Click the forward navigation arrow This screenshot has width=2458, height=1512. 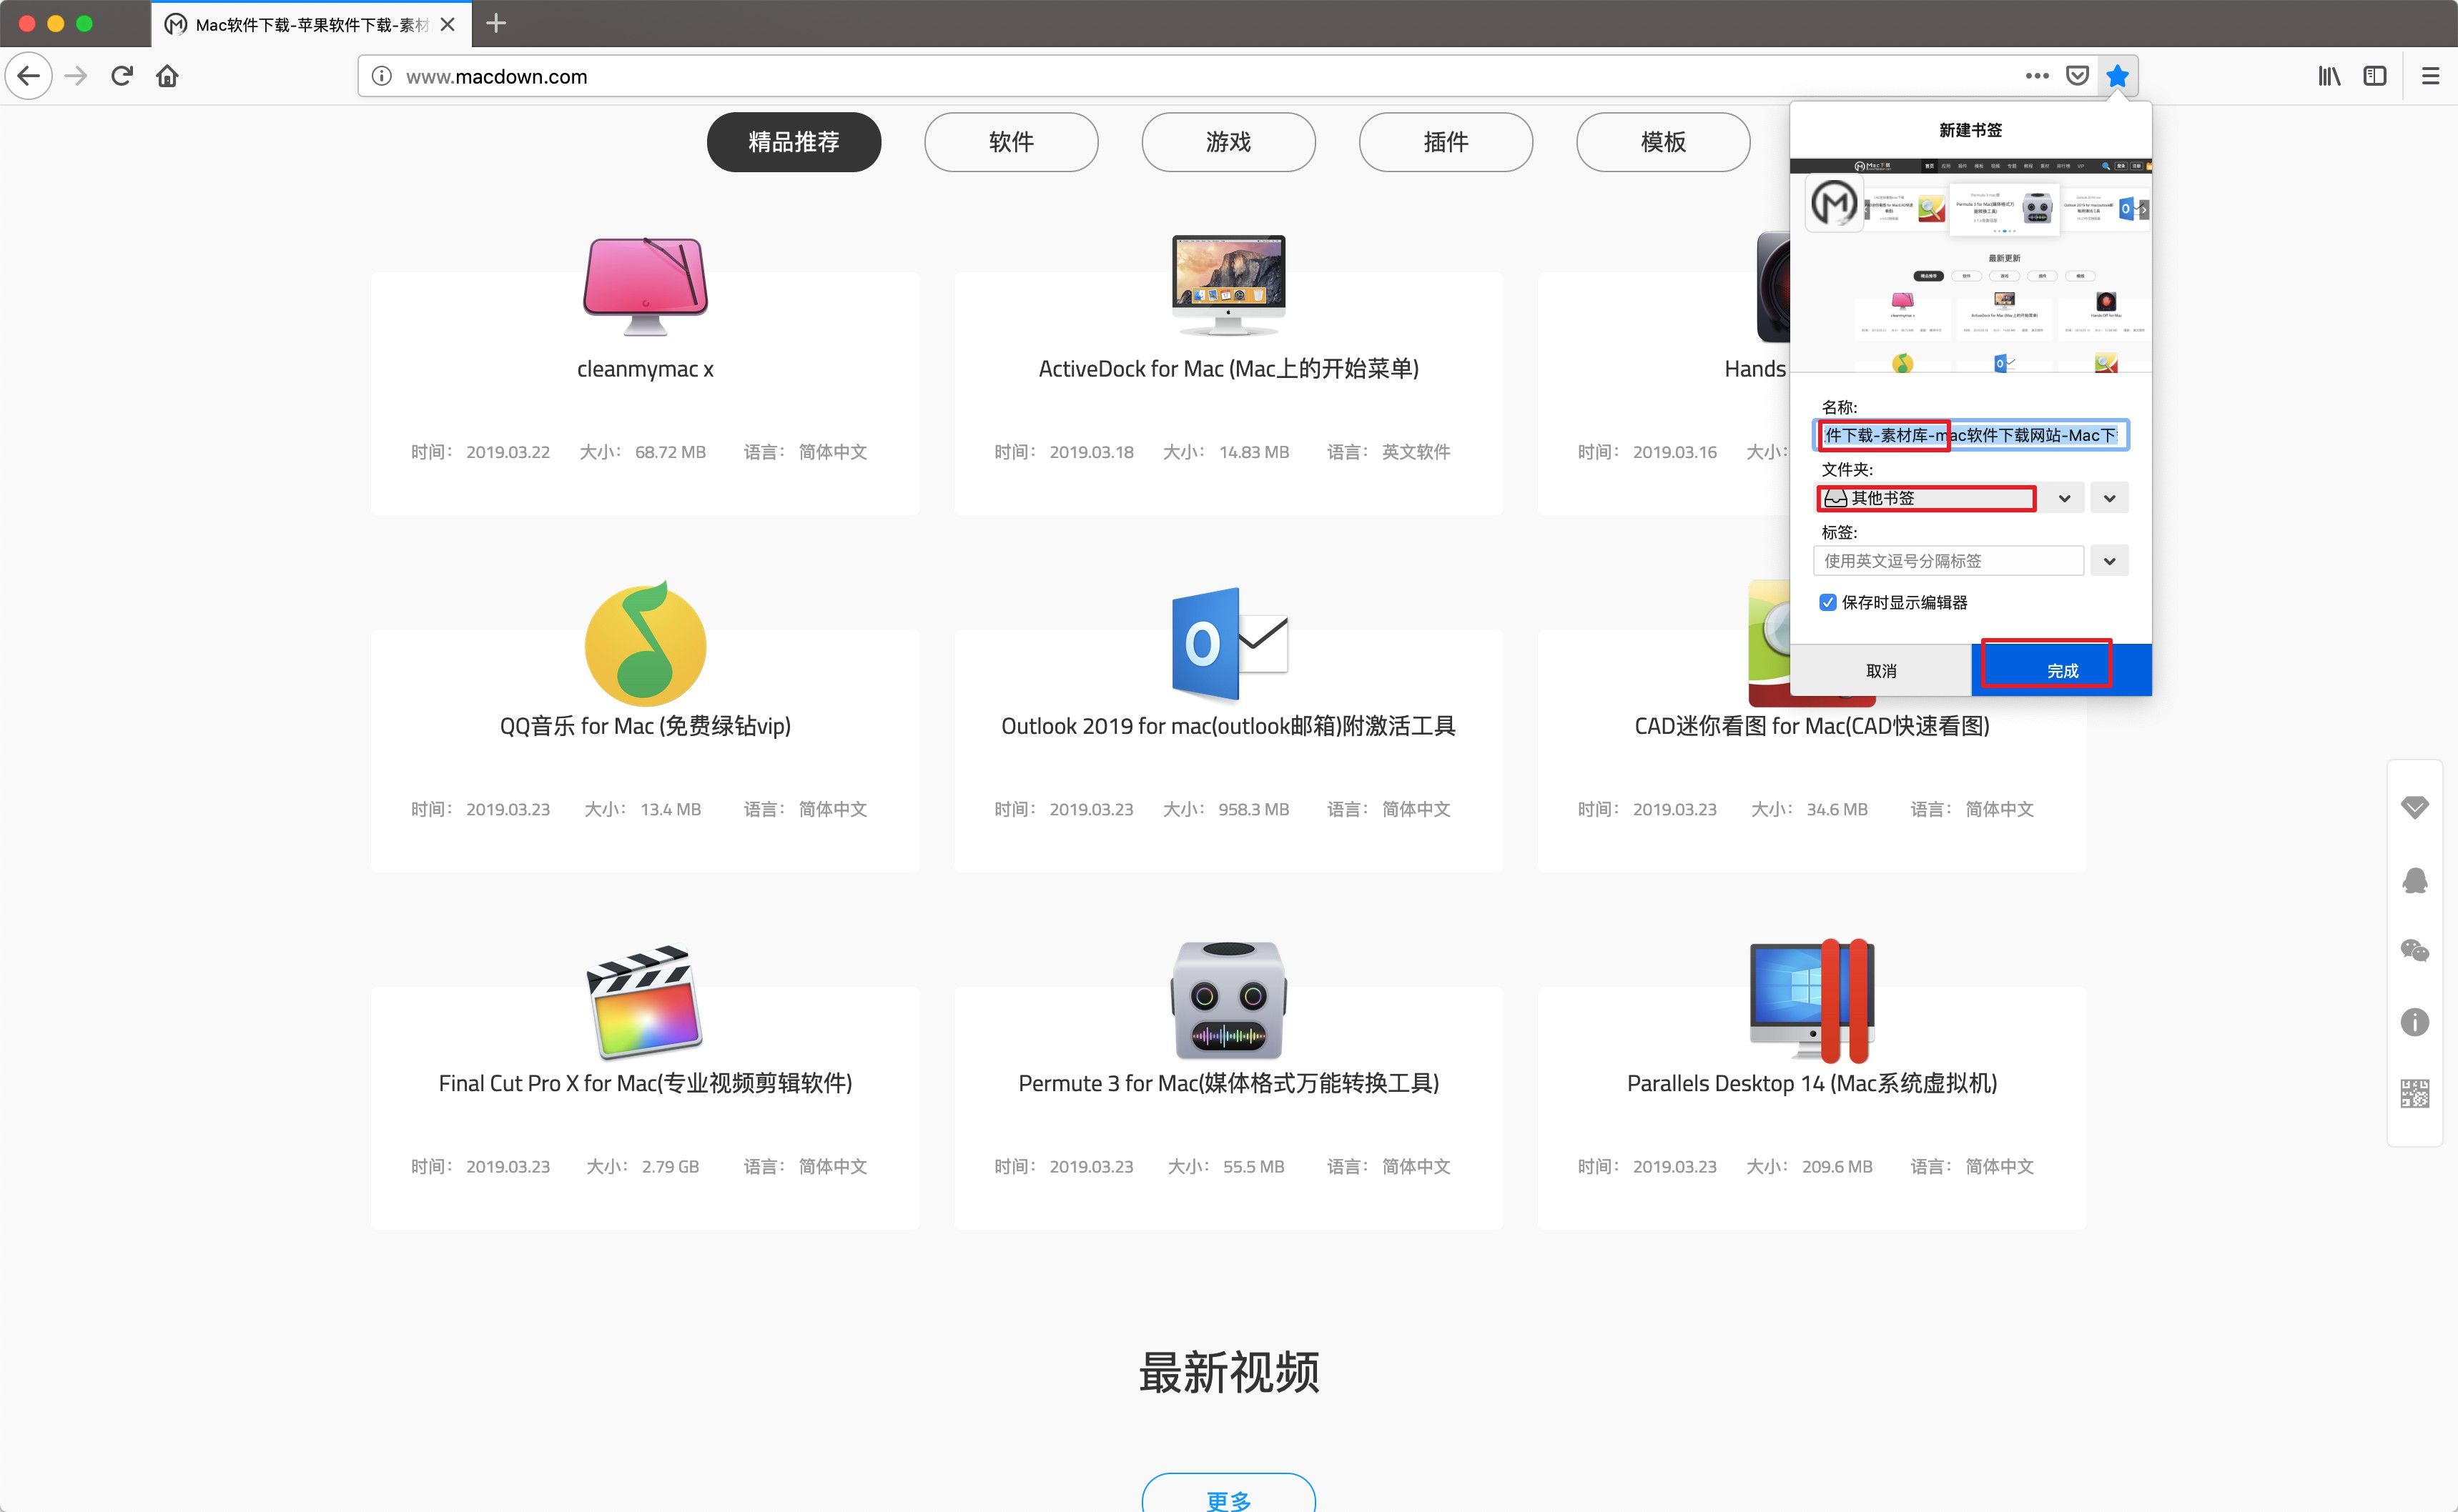tap(76, 76)
